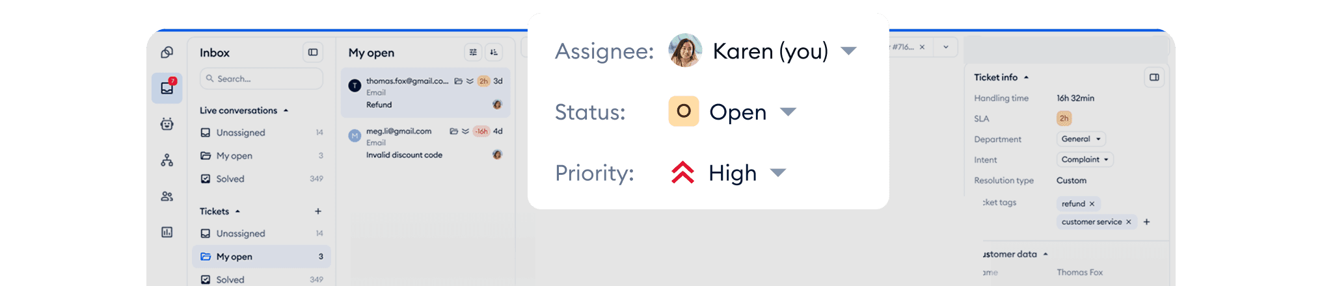Toggle the Ticket info side panel button
Screen dimensions: 1322x286
(x=1154, y=77)
